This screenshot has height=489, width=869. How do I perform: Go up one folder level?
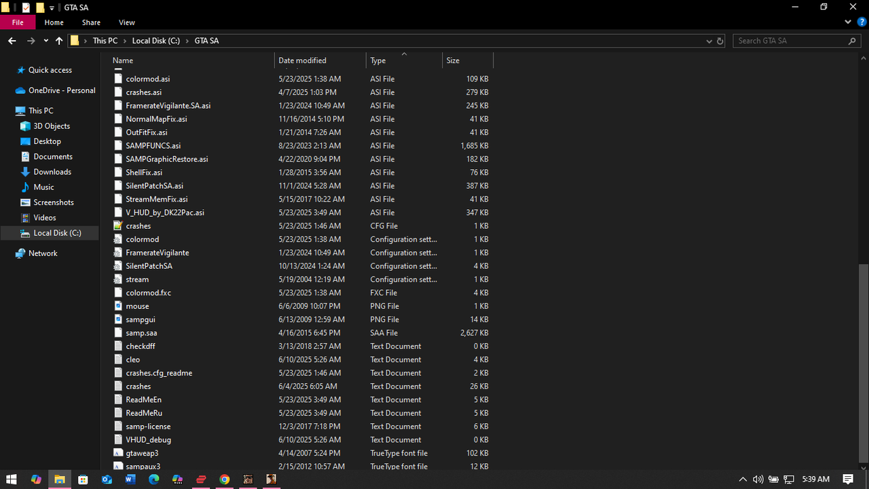59,41
